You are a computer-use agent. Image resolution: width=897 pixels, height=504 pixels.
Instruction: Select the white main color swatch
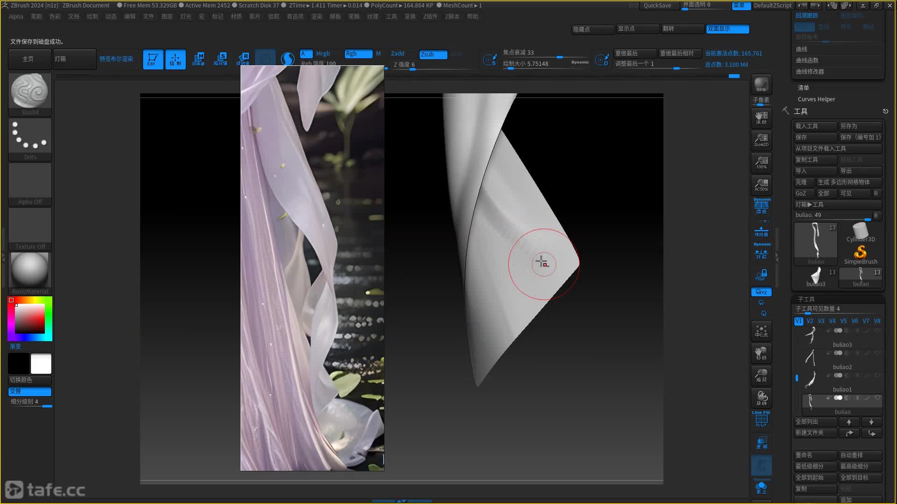tap(41, 364)
